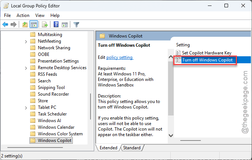Click the Windows Calendar folder icon
Viewport: 252px width, 160px height.
click(33, 127)
